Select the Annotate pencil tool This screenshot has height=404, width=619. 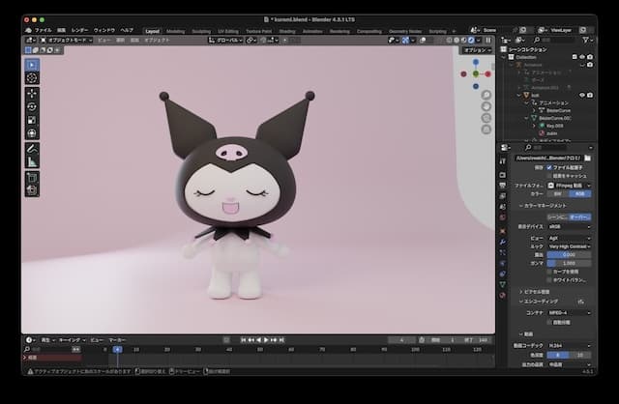pos(32,150)
